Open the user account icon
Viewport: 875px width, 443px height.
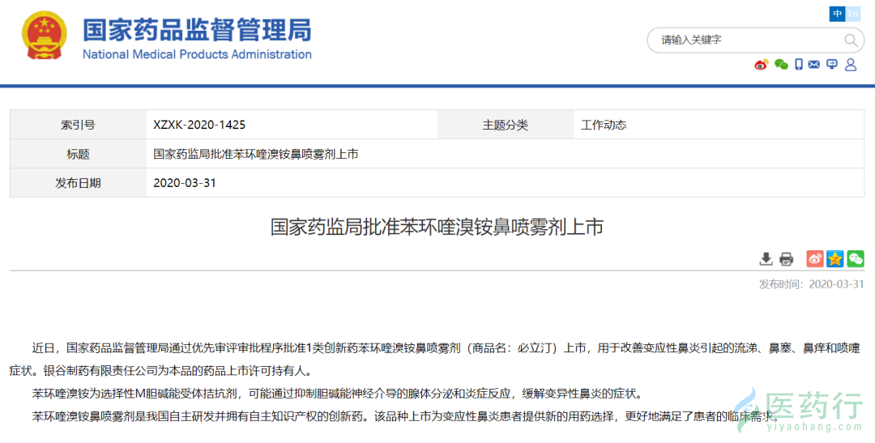tap(851, 65)
